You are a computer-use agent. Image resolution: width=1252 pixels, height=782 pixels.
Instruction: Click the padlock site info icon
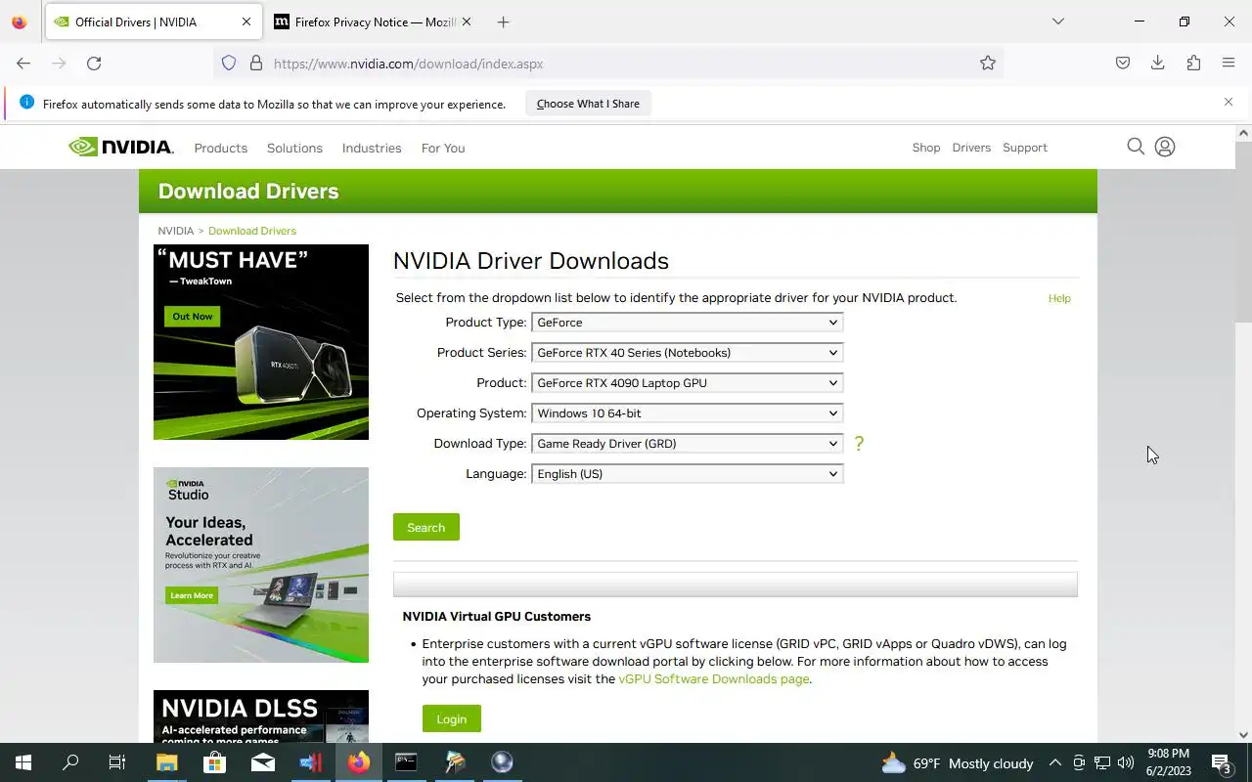coord(256,64)
